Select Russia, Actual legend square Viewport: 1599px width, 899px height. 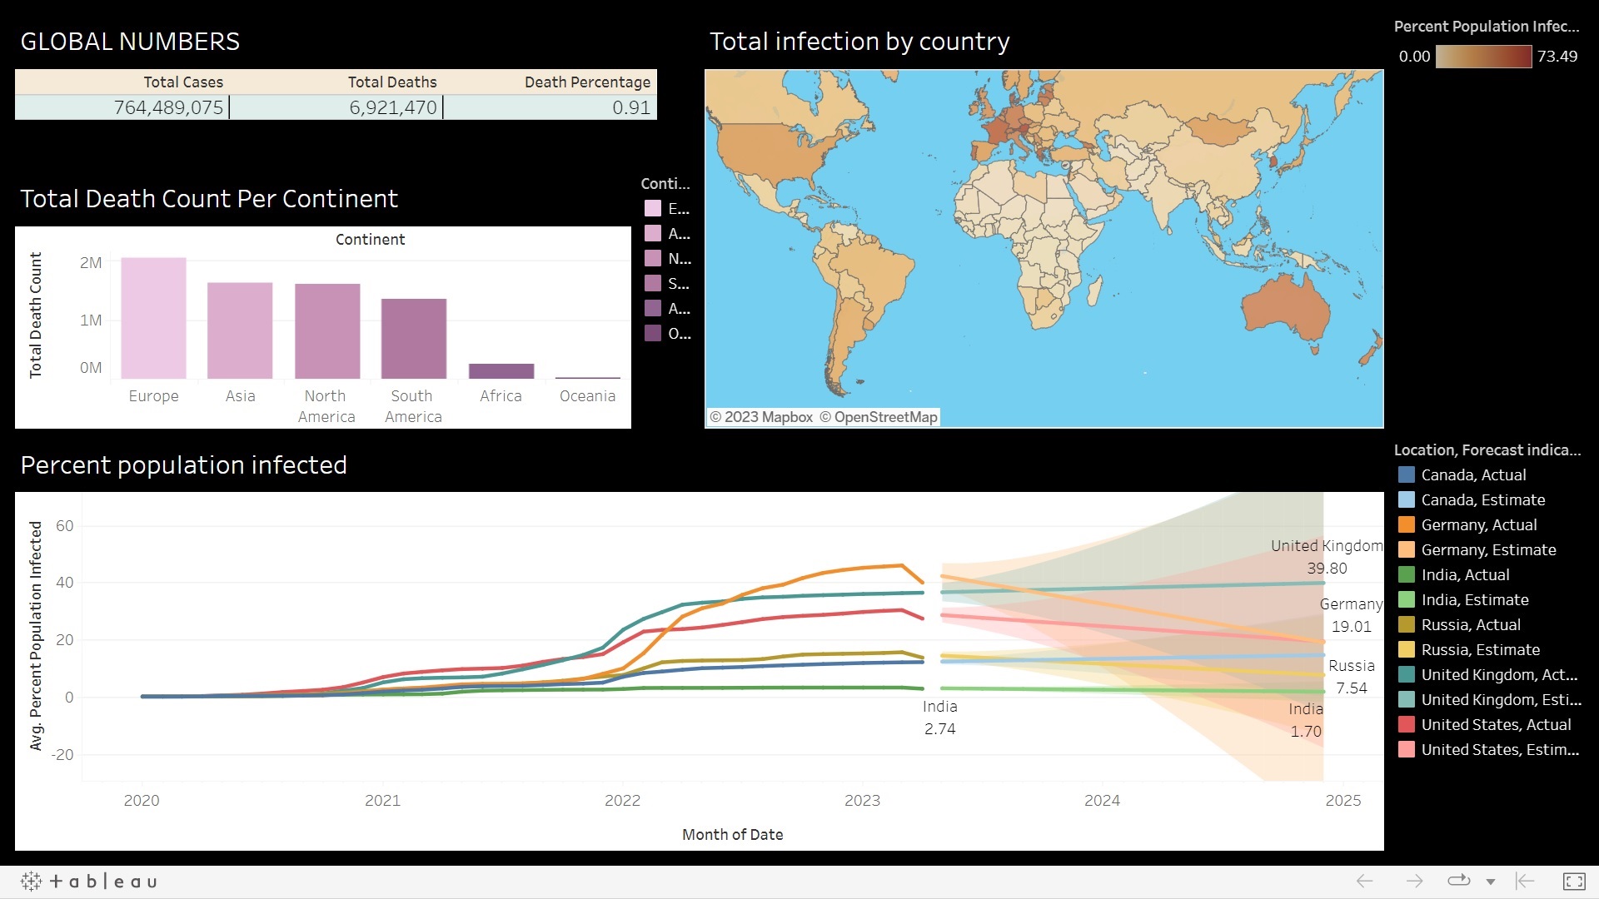tap(1407, 625)
